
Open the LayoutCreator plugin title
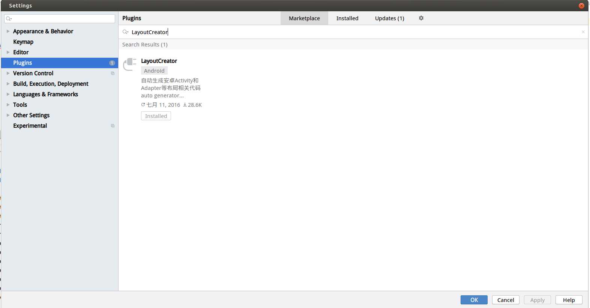(x=159, y=61)
